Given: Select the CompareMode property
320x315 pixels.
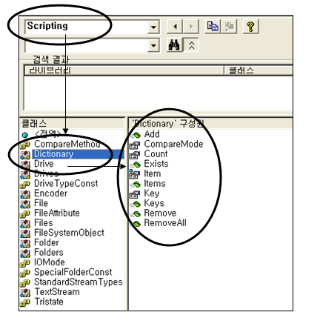Looking at the screenshot, I should [x=173, y=144].
